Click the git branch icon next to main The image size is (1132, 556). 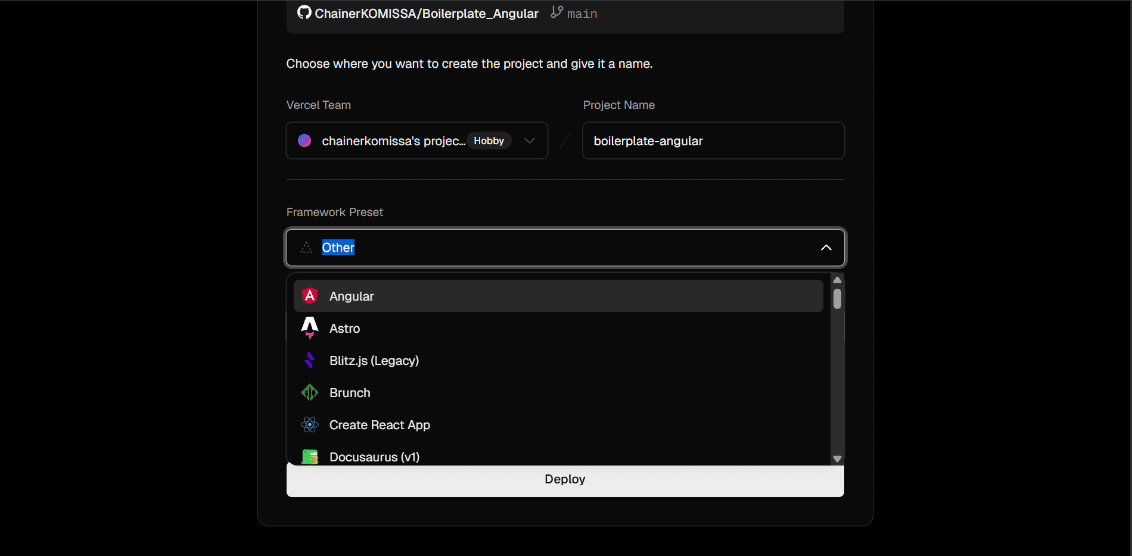pos(556,13)
